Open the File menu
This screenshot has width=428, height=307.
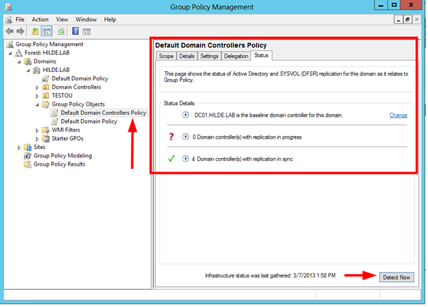pyautogui.click(x=20, y=19)
